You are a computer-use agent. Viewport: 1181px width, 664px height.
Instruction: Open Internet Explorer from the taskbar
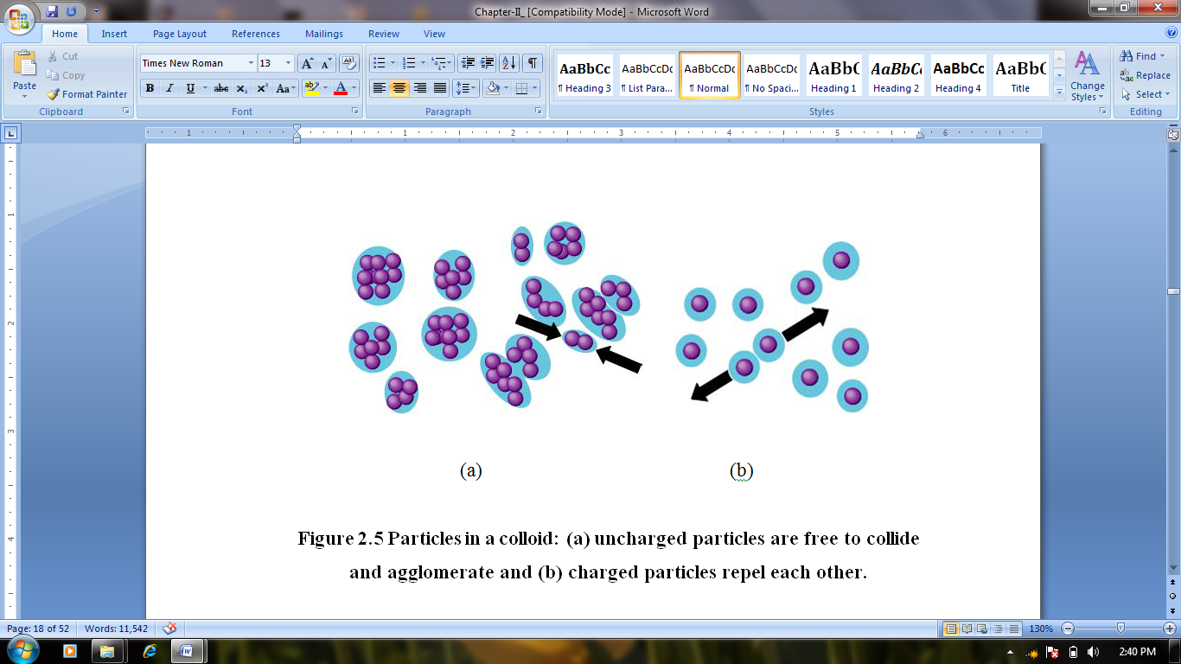click(150, 650)
